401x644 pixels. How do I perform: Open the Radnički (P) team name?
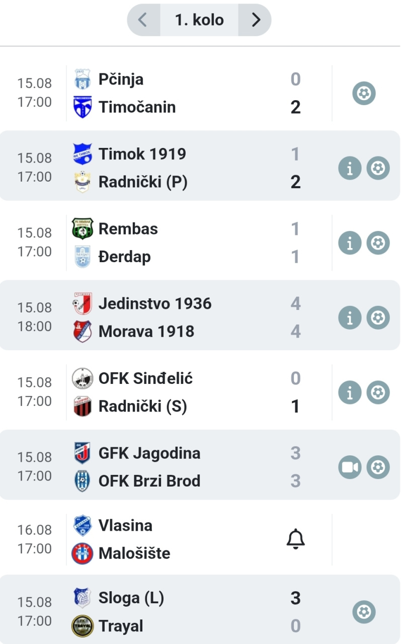click(143, 182)
